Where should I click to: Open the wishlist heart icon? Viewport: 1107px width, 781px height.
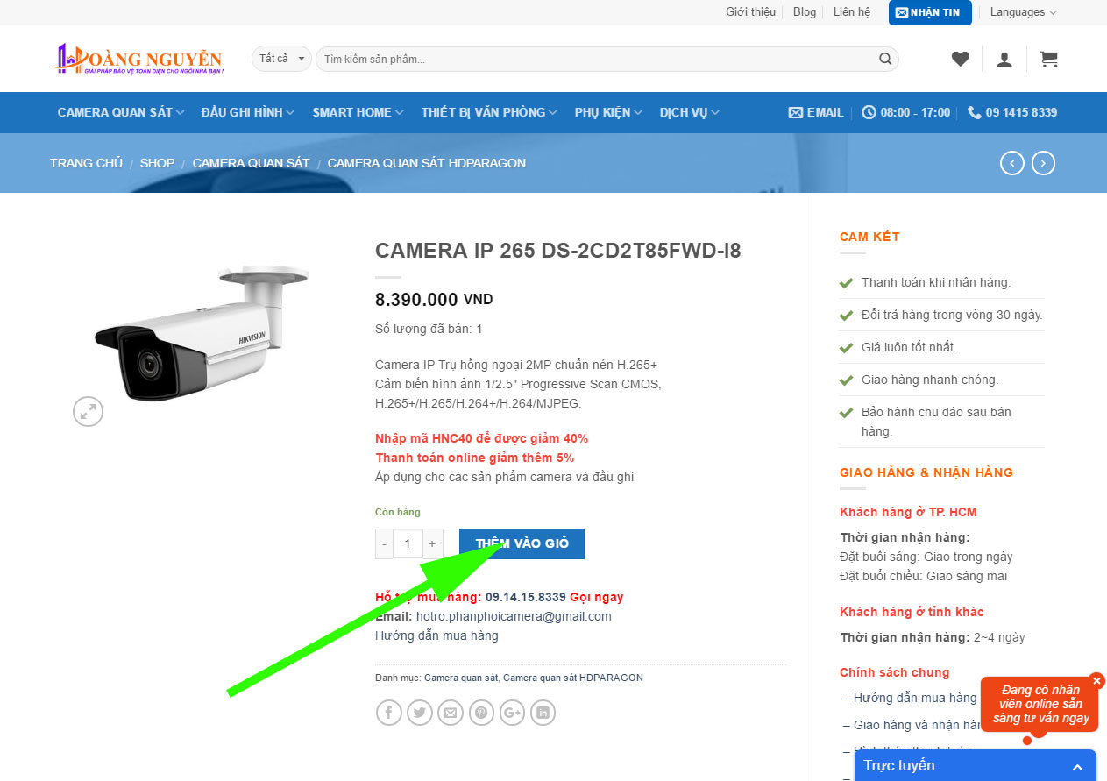click(961, 59)
